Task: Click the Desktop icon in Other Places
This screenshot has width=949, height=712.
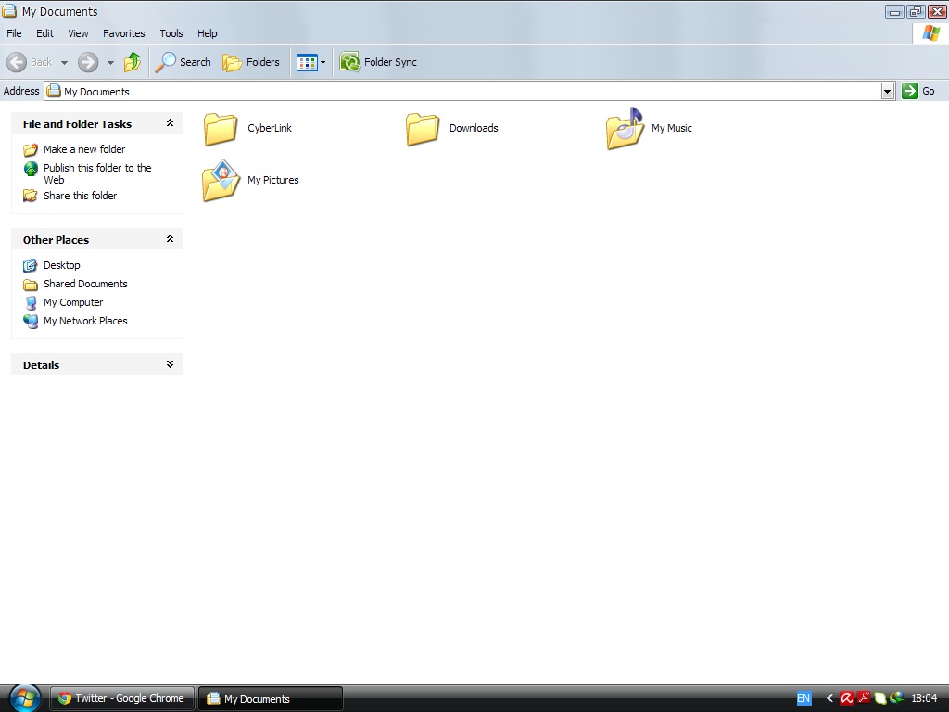Action: (31, 265)
